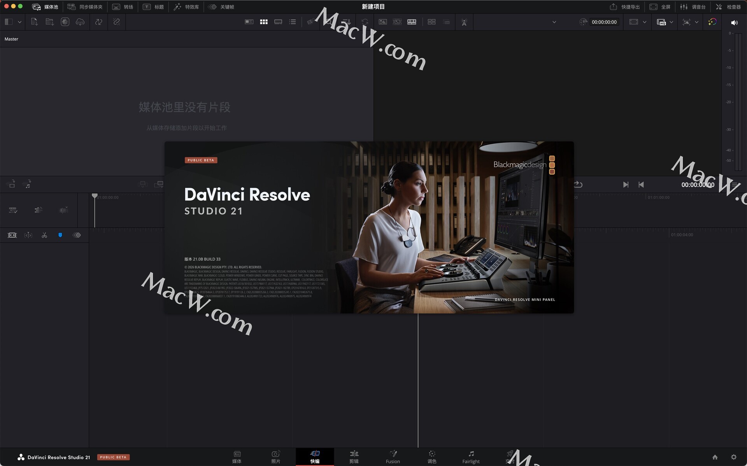
Task: Select timeline viewer mode icon
Action: [412, 22]
